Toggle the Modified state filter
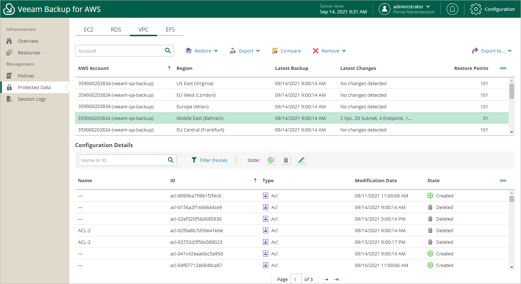The width and height of the screenshot is (521, 284). 301,160
